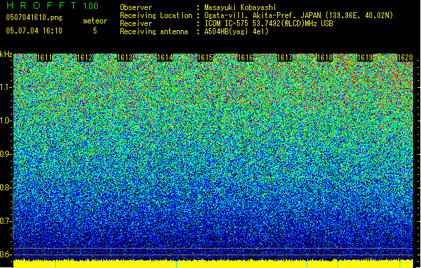The height and width of the screenshot is (268, 421).
Task: Click the receiver ICOM IC-575 text
Action: [268, 23]
